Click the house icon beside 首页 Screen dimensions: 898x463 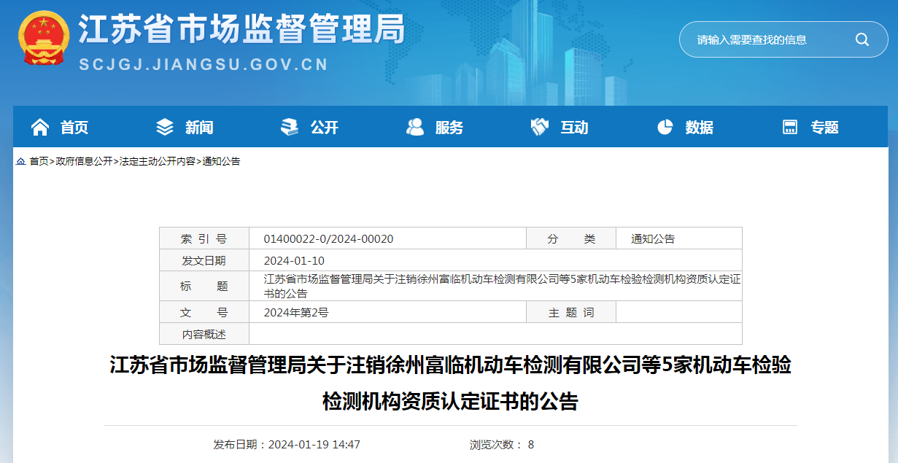coord(40,128)
